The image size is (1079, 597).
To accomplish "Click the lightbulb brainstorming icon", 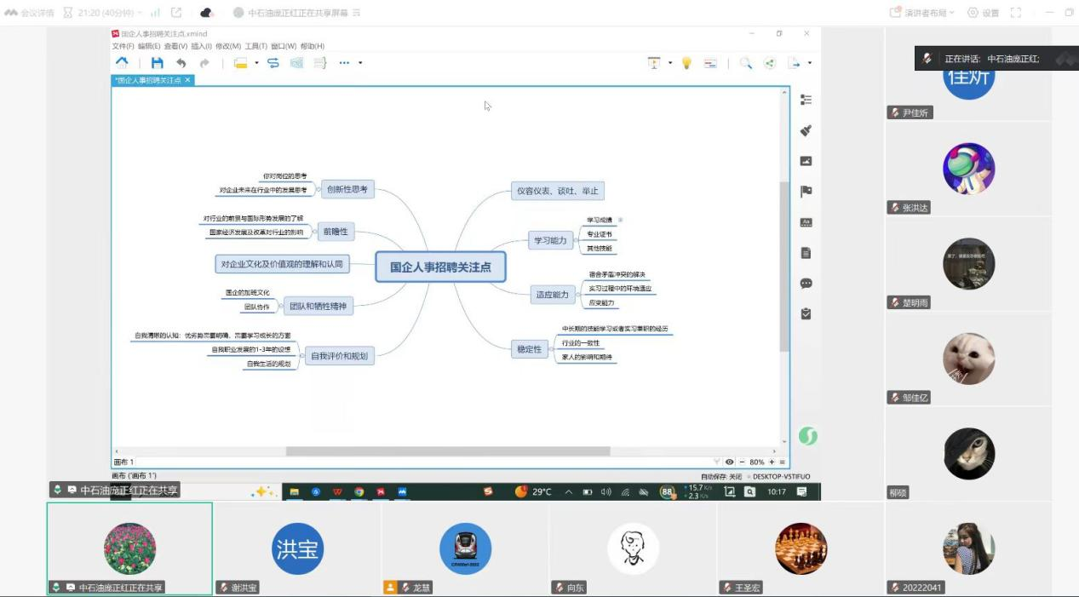I will [x=686, y=63].
